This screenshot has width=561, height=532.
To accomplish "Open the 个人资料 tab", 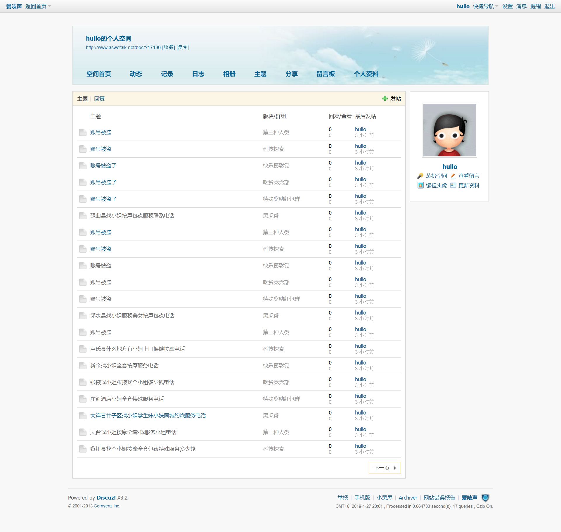I will pos(366,74).
